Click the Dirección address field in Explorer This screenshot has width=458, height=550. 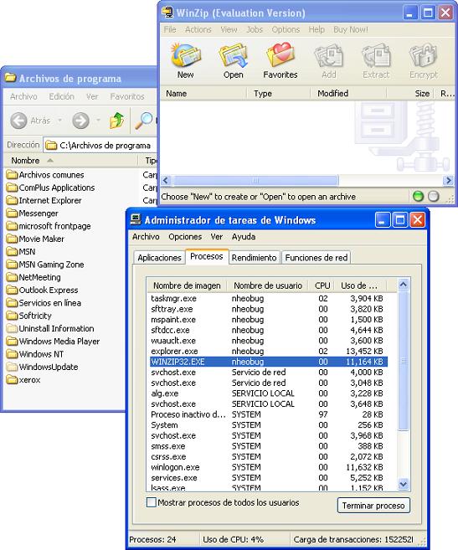click(101, 145)
